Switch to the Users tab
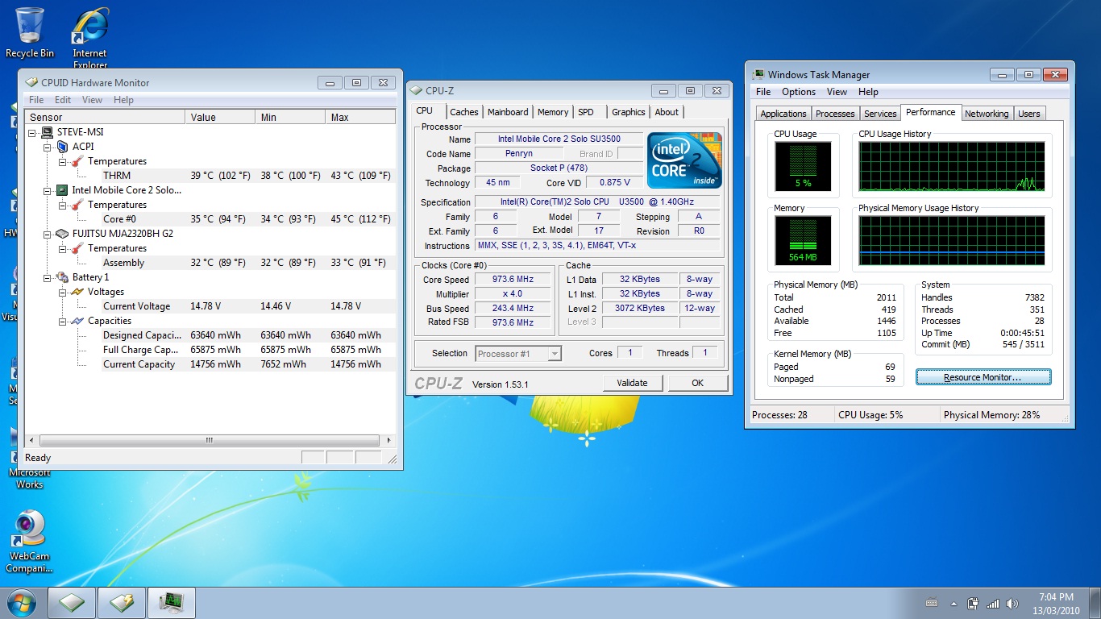Image resolution: width=1101 pixels, height=619 pixels. pos(1029,114)
